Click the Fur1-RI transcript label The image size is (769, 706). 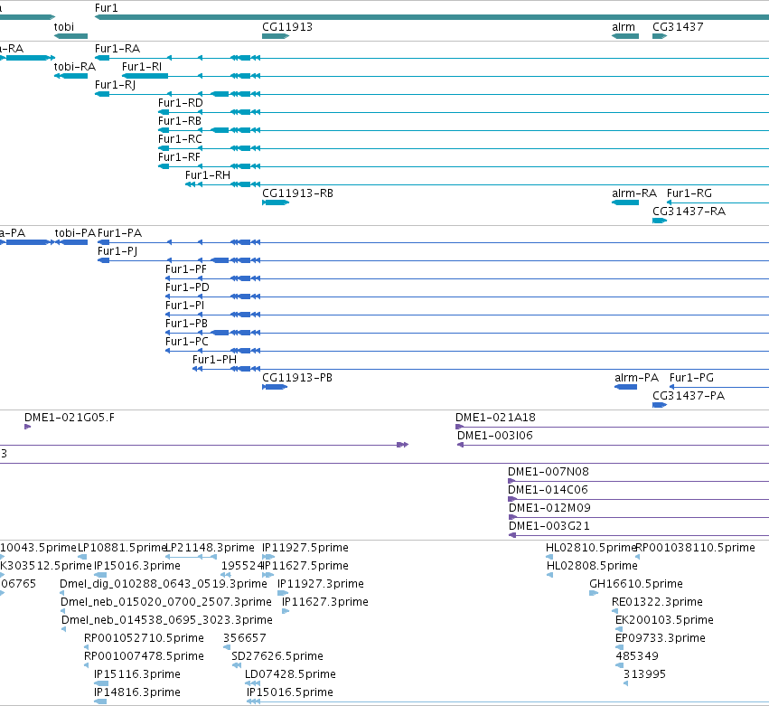coord(142,67)
